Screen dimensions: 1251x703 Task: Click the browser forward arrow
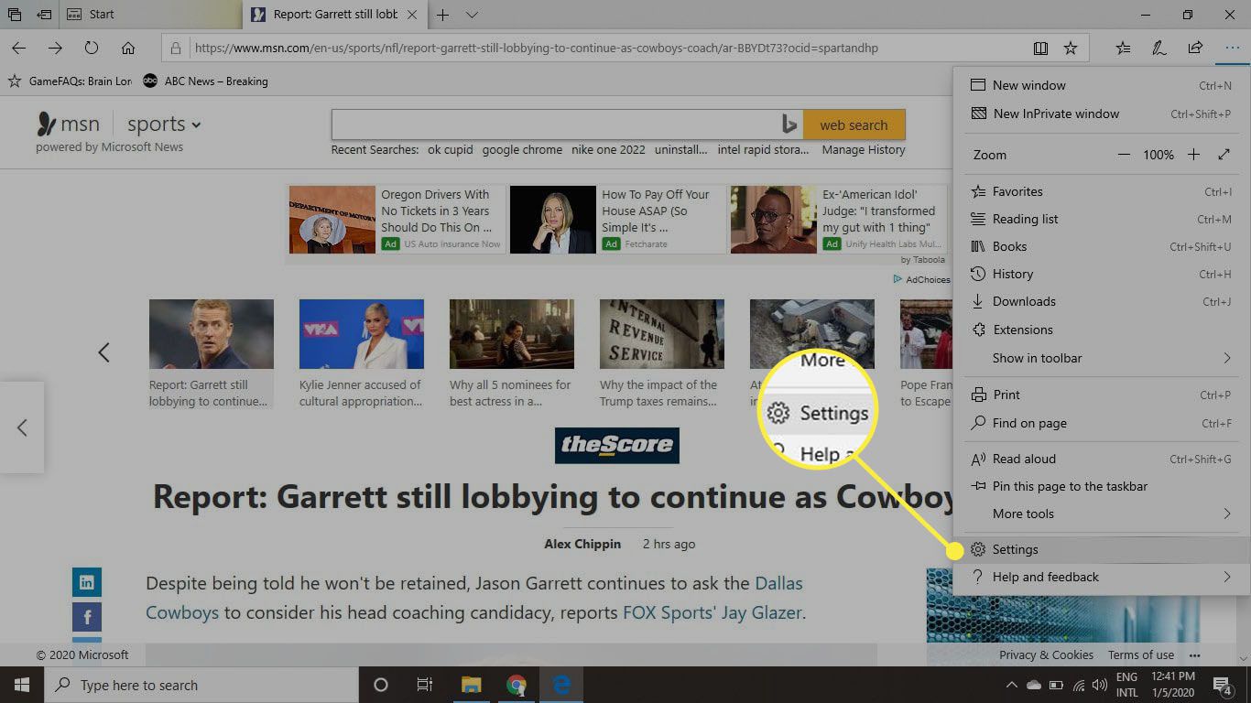click(x=55, y=48)
